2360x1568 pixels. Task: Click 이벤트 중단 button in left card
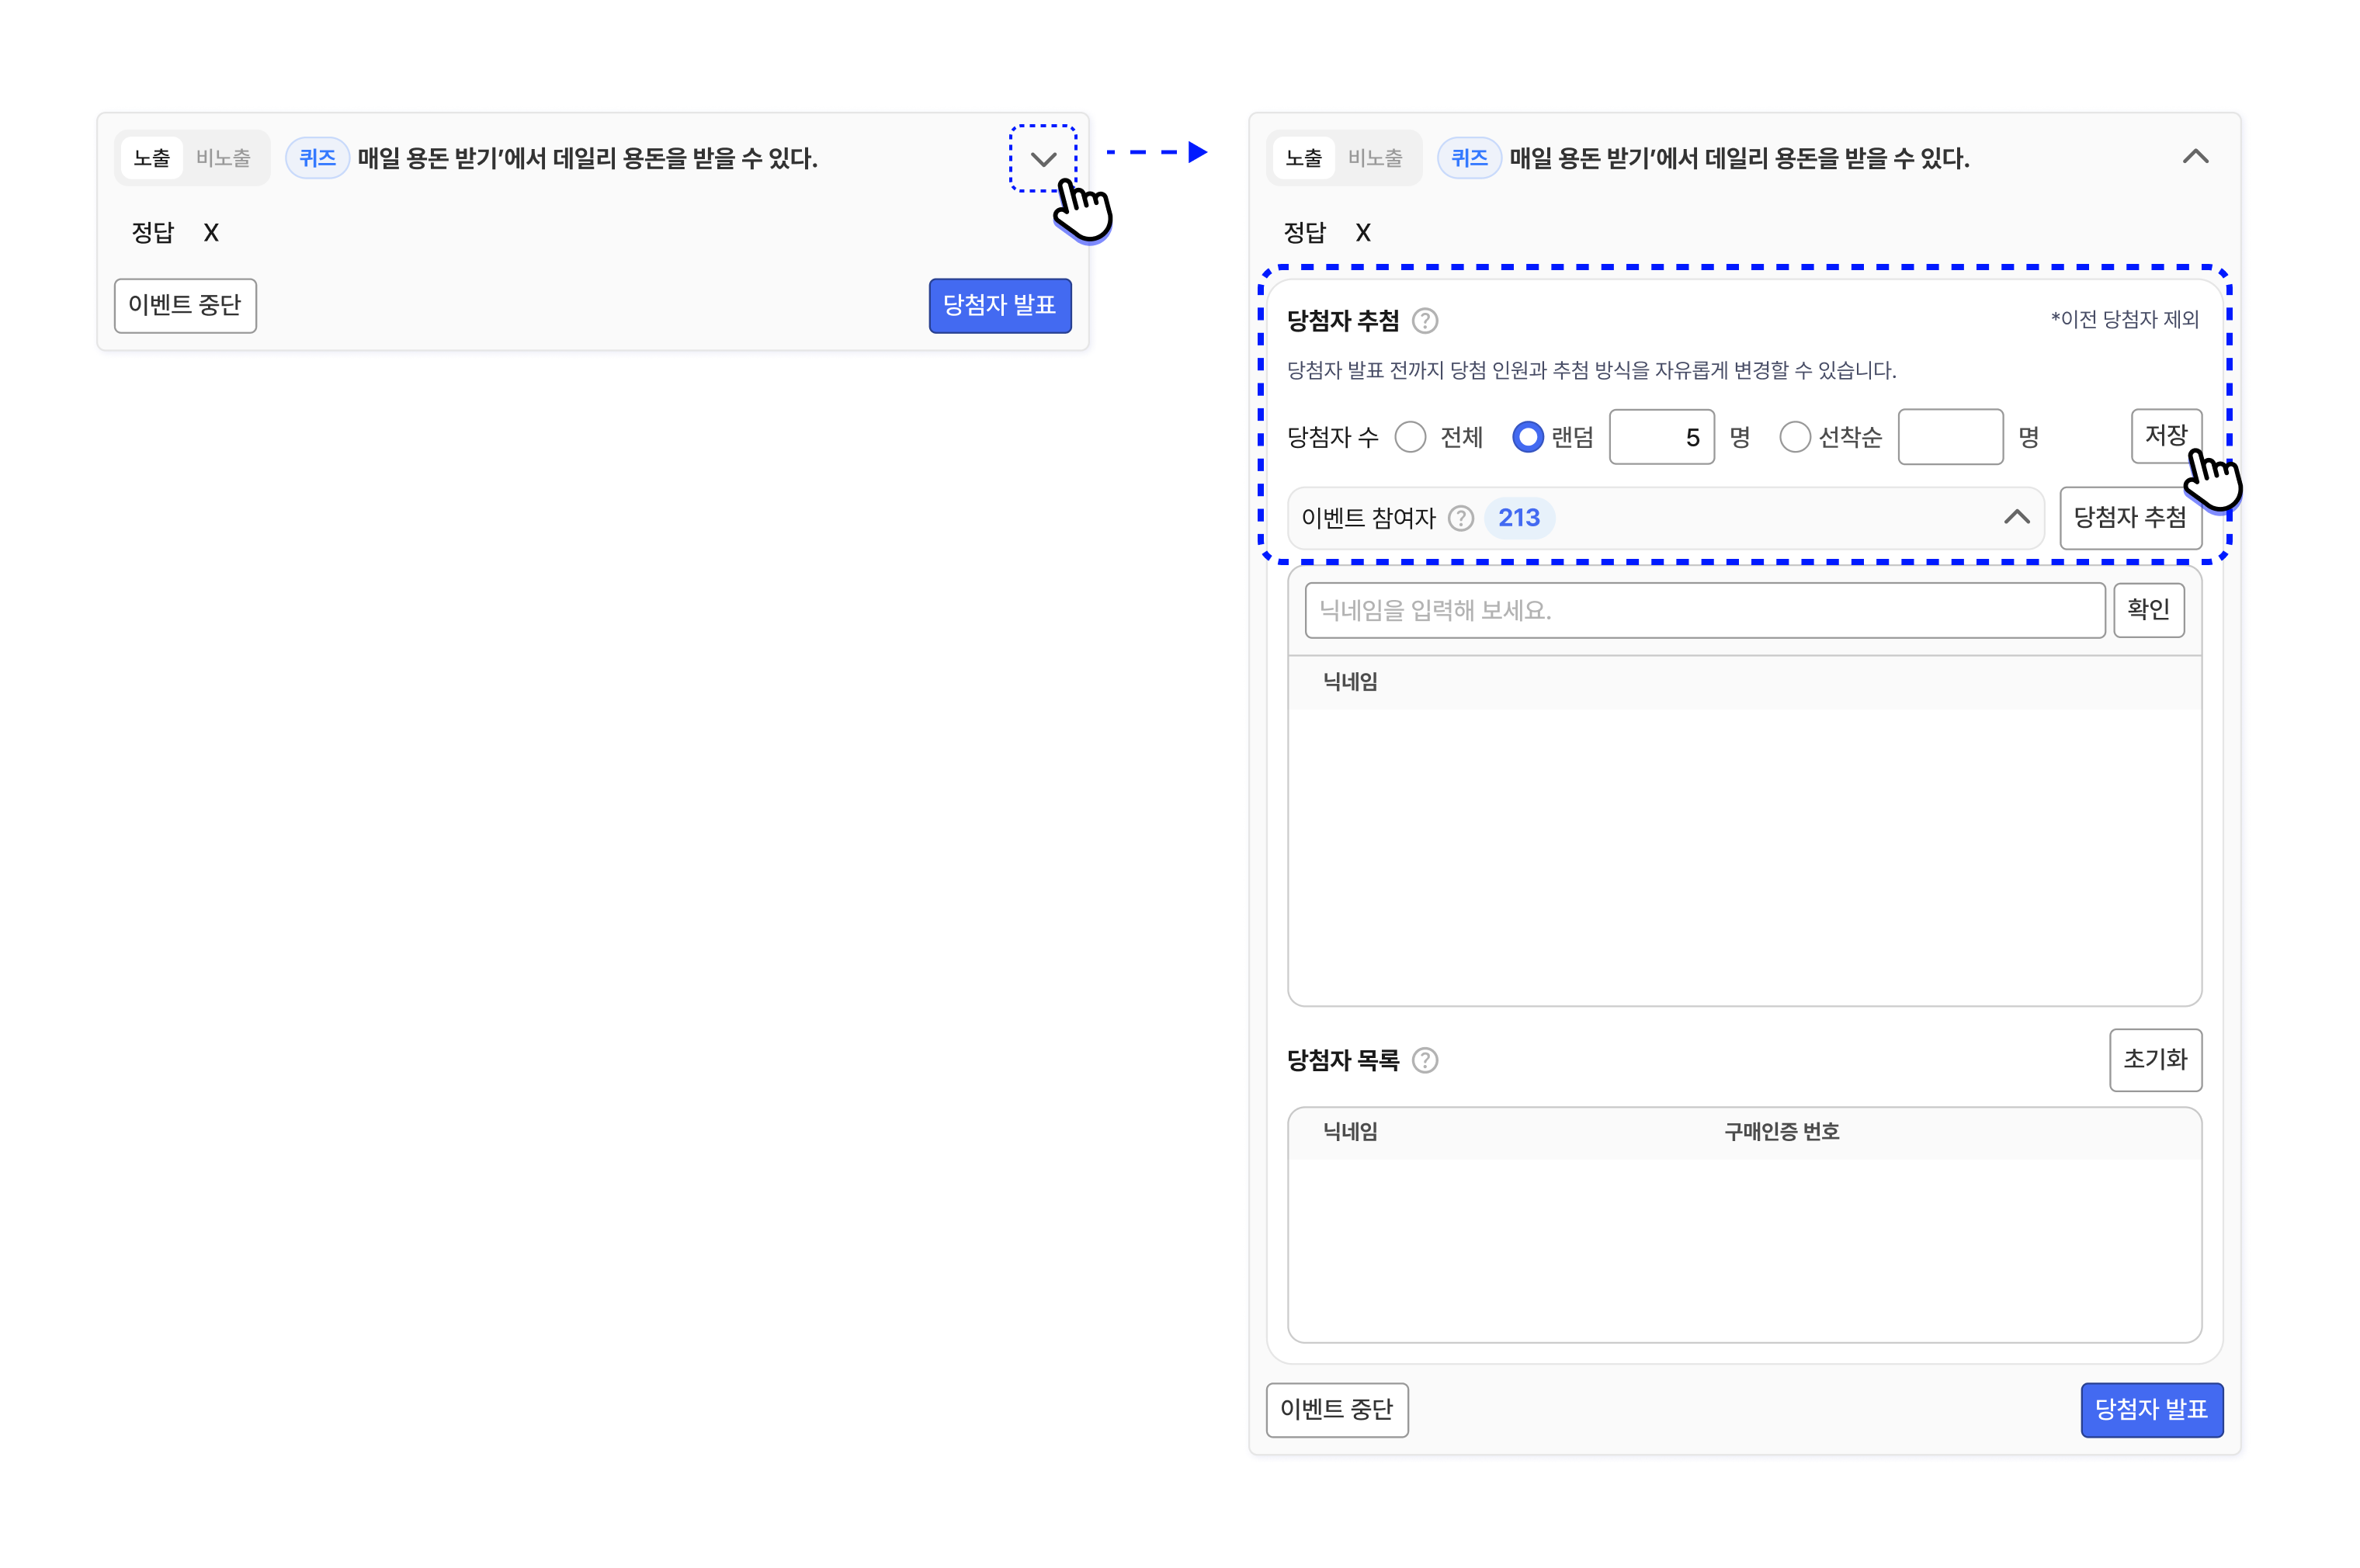point(185,305)
